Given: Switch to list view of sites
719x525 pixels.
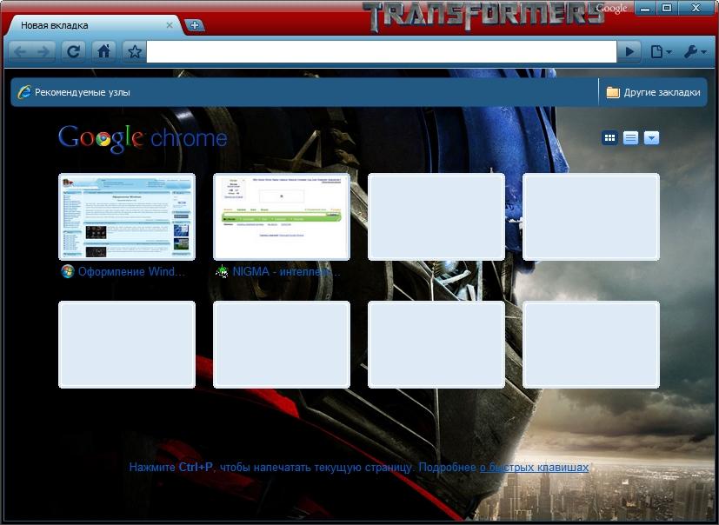Looking at the screenshot, I should click(630, 137).
